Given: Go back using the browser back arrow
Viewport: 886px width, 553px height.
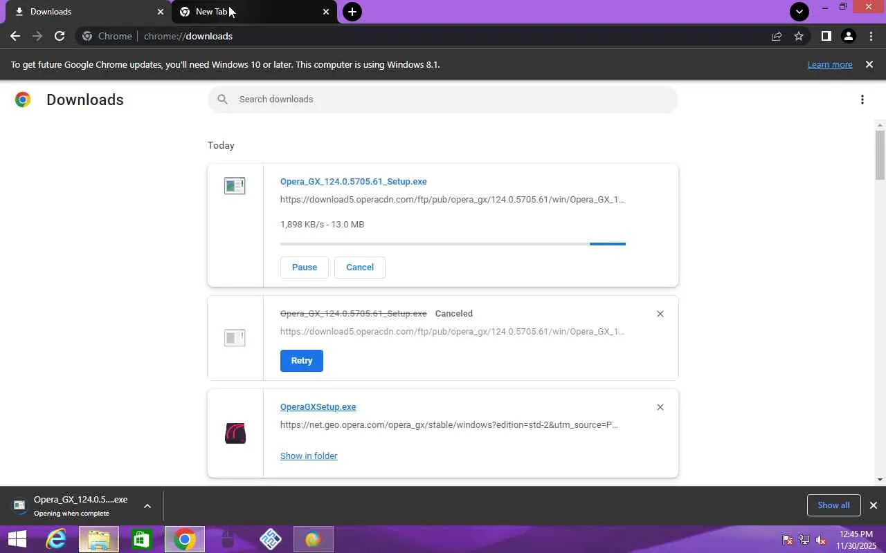Looking at the screenshot, I should [x=15, y=36].
